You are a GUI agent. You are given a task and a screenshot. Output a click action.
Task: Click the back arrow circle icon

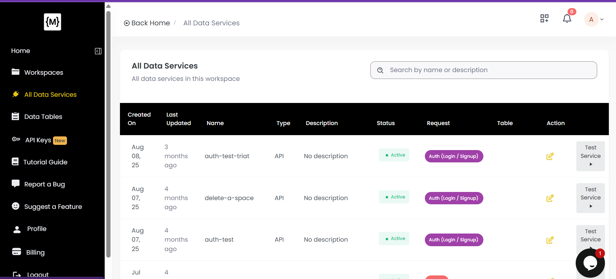point(127,23)
